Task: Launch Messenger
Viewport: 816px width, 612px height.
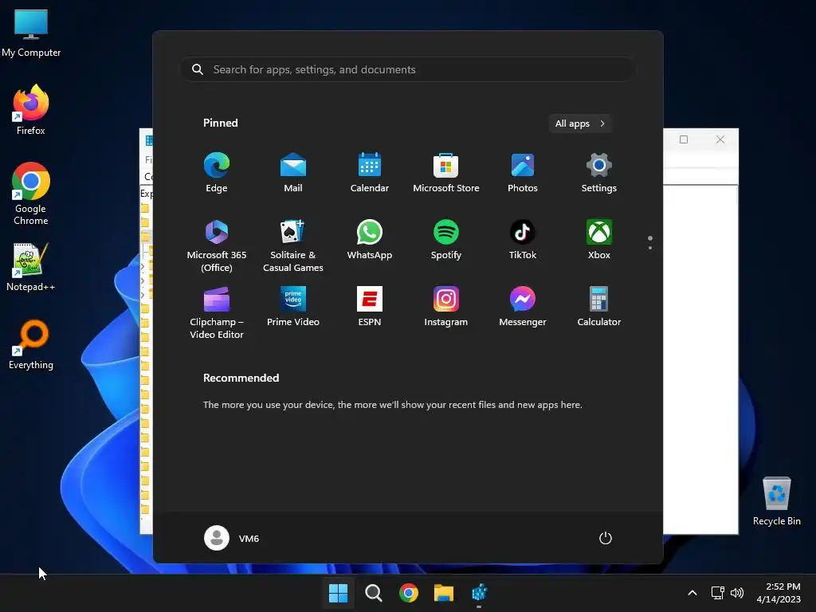Action: pos(523,307)
